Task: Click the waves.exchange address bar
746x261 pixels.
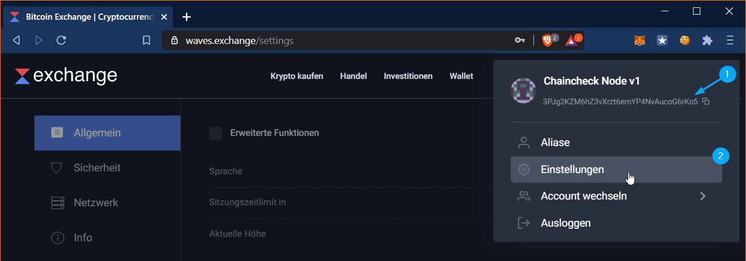Action: [x=338, y=41]
